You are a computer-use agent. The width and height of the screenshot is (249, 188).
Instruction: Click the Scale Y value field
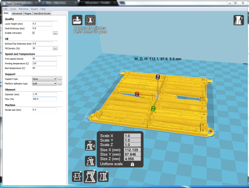pos(132,140)
